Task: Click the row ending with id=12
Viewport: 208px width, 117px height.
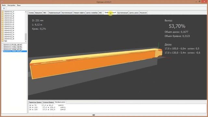Action: 47,110
